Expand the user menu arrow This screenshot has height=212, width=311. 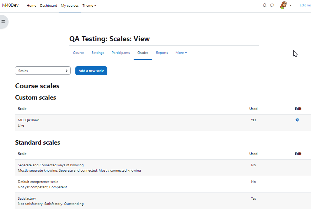click(x=290, y=6)
